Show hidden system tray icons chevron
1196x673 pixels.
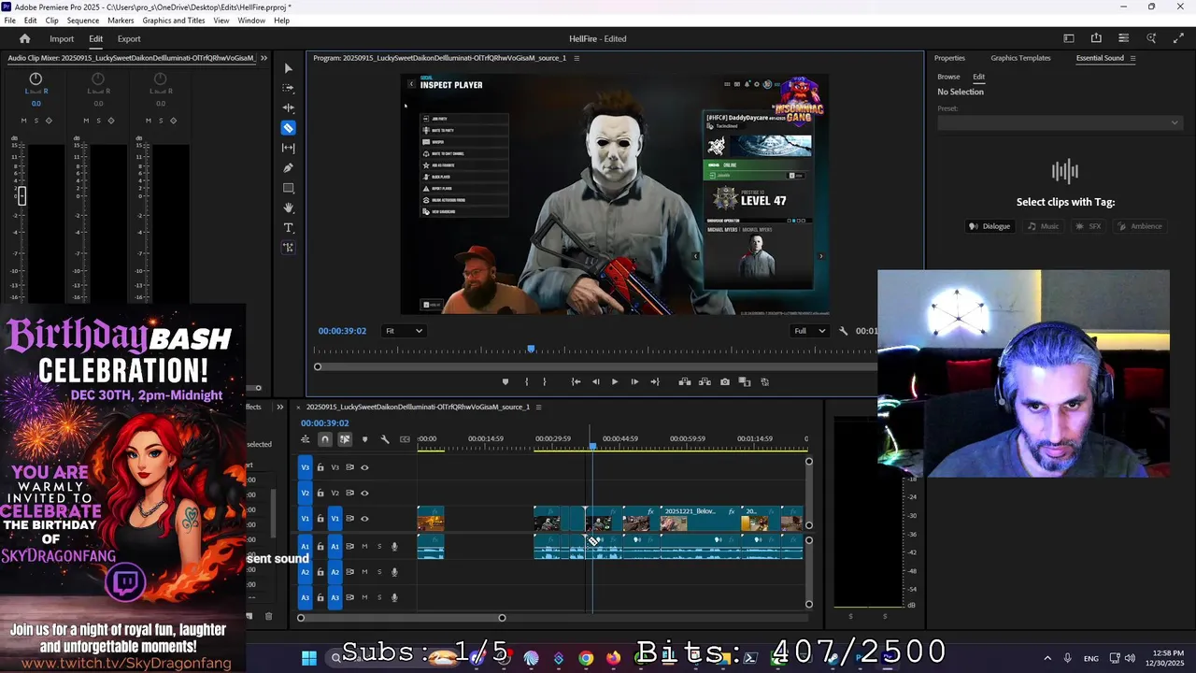[x=1046, y=659]
